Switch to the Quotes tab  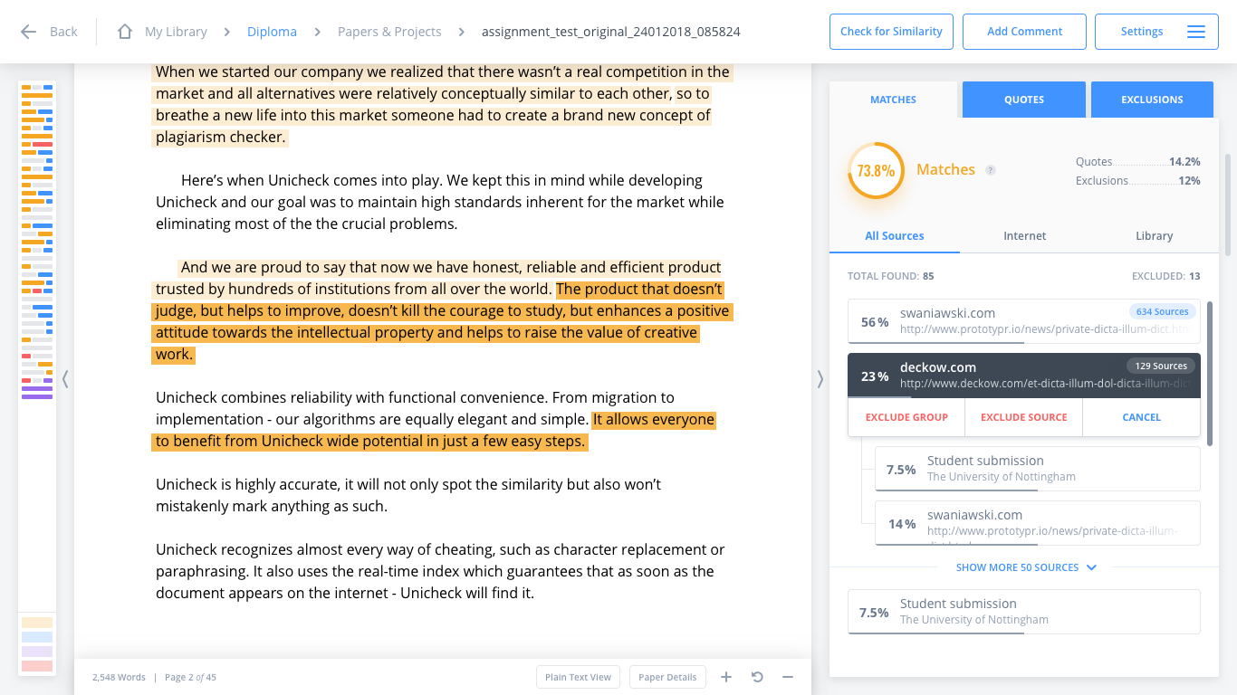tap(1024, 100)
